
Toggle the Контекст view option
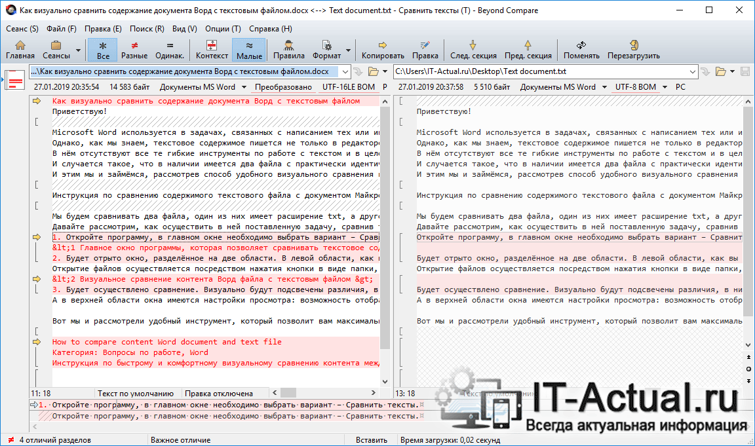pyautogui.click(x=212, y=50)
